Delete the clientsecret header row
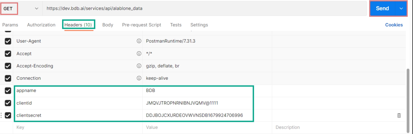Viewport: 413px width, 134px height. point(399,115)
